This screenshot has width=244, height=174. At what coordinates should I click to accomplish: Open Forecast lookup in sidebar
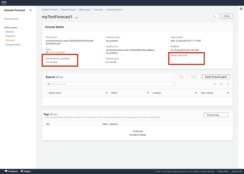click(13, 45)
